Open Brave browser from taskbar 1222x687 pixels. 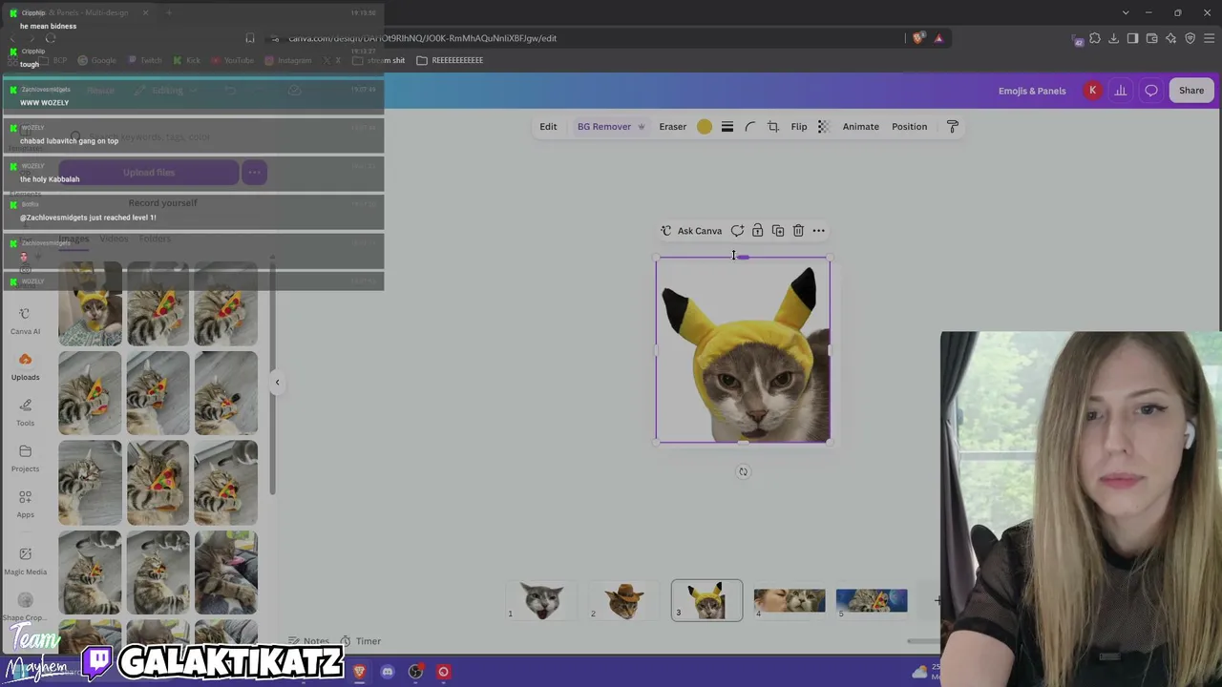[360, 672]
